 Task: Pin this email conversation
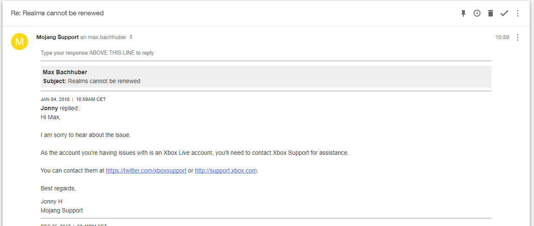click(463, 13)
